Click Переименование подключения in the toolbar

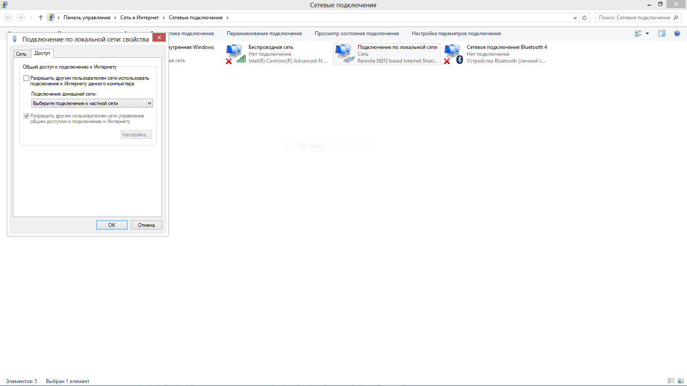click(264, 33)
